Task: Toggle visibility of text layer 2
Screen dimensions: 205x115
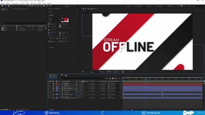Action: point(48,85)
